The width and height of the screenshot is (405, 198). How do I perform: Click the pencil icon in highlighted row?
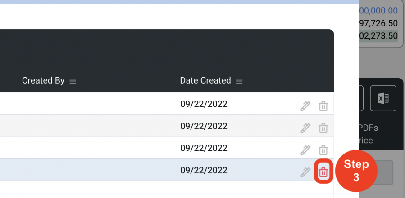coord(305,172)
